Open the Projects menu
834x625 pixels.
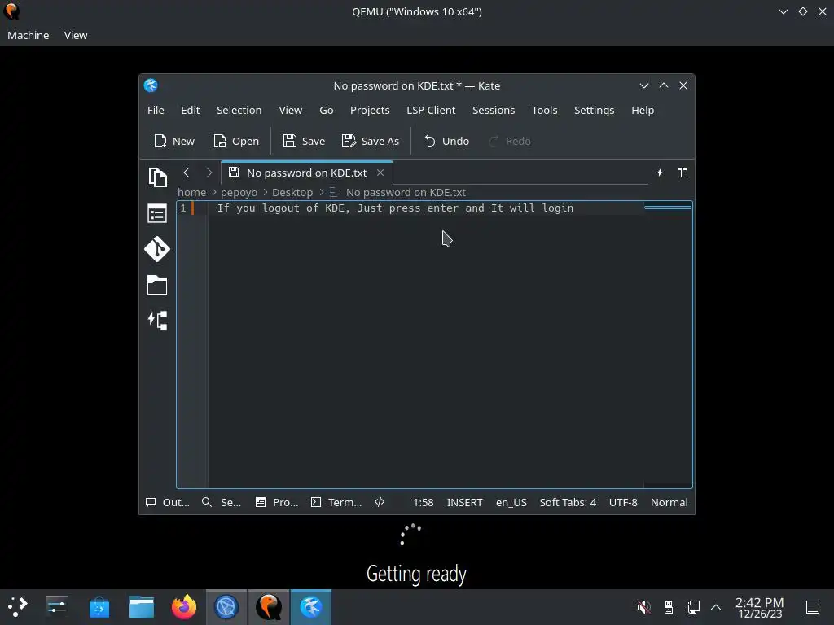[370, 110]
